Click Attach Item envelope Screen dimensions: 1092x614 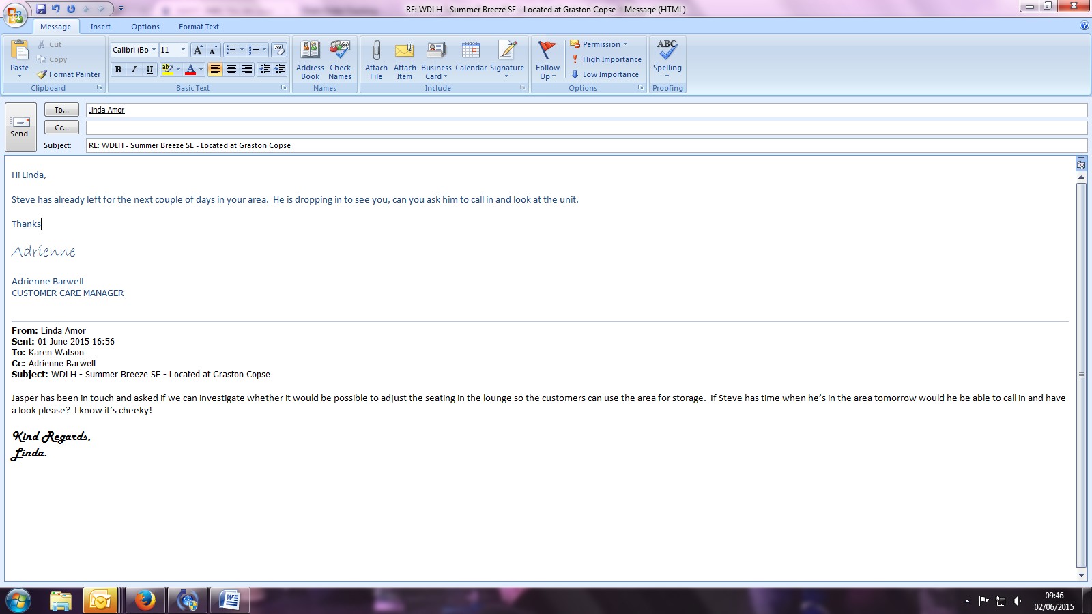(405, 60)
